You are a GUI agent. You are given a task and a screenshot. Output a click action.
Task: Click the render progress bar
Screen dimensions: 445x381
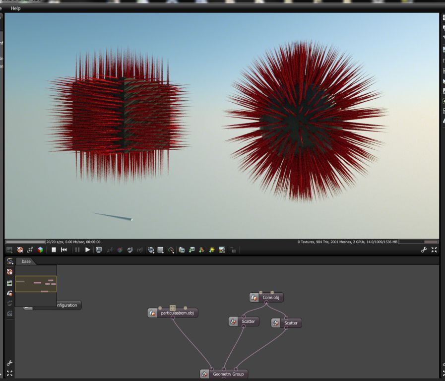(25, 242)
